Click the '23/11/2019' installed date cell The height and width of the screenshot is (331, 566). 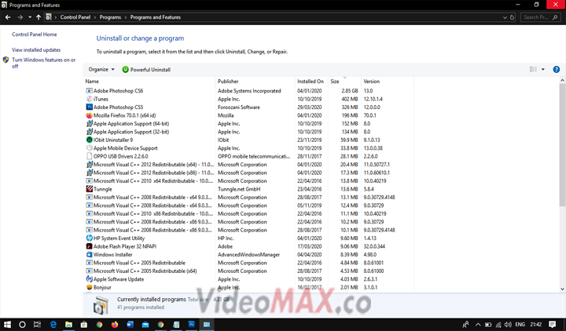click(310, 140)
